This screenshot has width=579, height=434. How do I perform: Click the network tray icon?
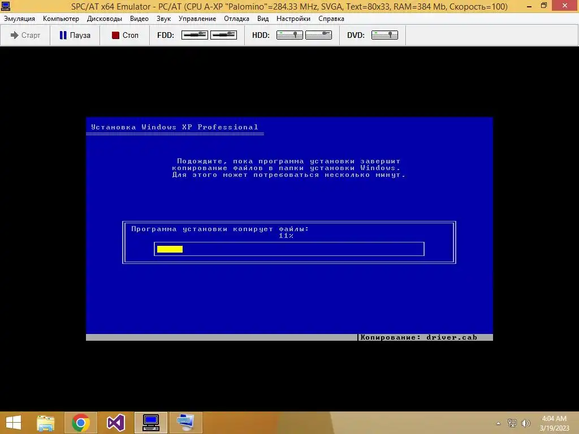[x=512, y=423]
